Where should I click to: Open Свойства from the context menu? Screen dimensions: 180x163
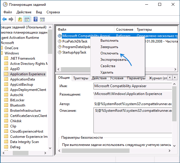pos(118,66)
